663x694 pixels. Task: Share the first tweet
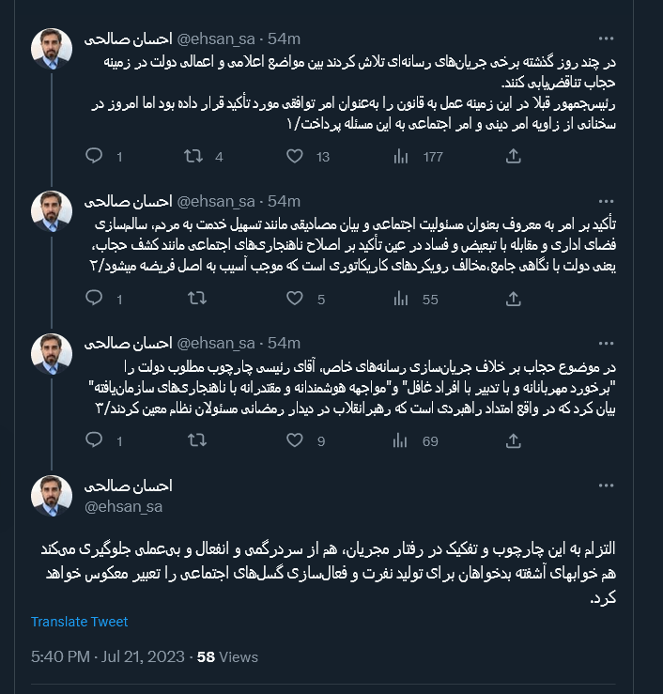click(513, 157)
